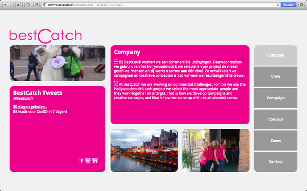Open the bookmarks toolbar icon
This screenshot has height=191, width=307.
(x=19, y=5)
